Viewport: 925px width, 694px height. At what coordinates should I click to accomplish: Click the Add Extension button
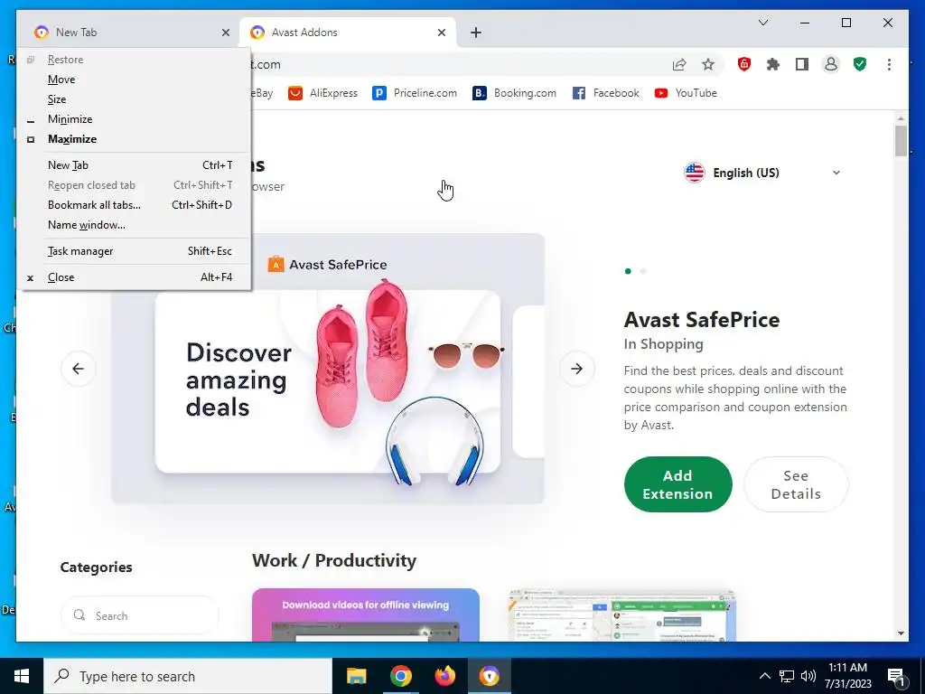pos(677,484)
